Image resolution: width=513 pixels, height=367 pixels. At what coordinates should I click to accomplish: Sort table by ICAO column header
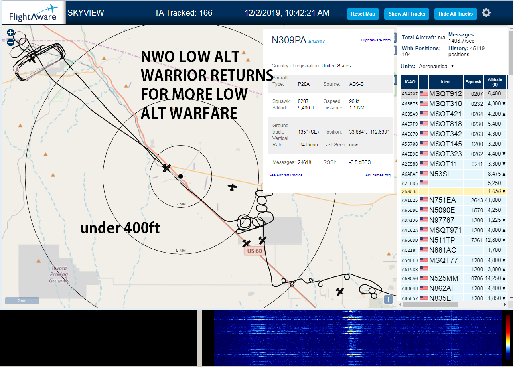pyautogui.click(x=410, y=82)
